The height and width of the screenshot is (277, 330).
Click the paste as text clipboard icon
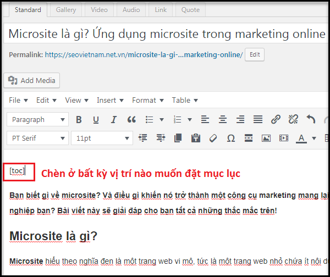[x=196, y=138]
